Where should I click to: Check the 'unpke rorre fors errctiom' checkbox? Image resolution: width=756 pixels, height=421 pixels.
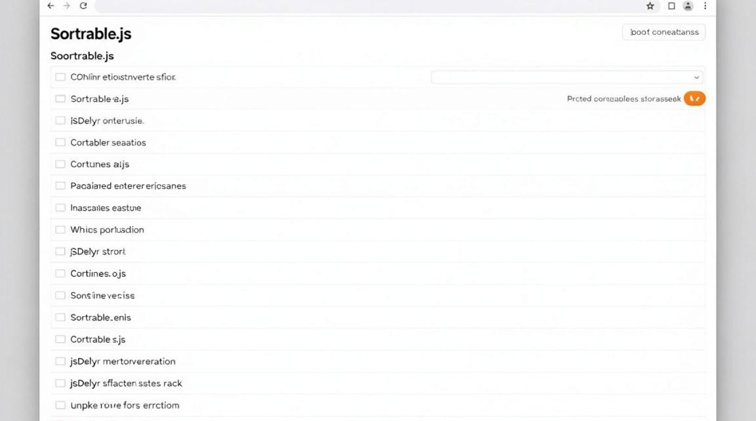(60, 405)
